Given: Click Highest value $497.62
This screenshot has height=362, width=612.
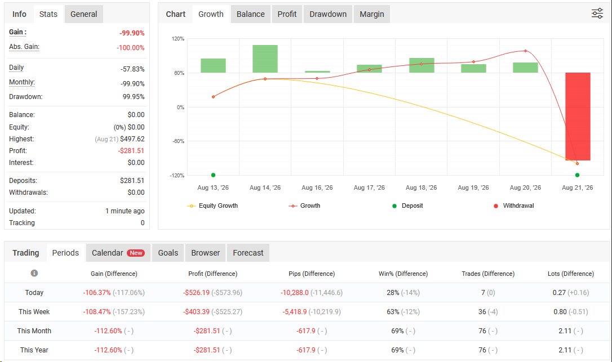Looking at the screenshot, I should click(132, 139).
